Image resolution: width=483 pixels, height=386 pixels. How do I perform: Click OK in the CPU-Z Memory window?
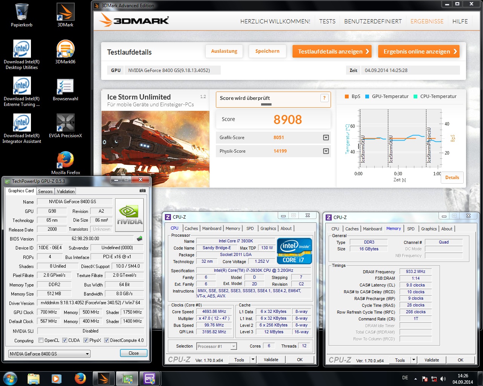tap(460, 360)
